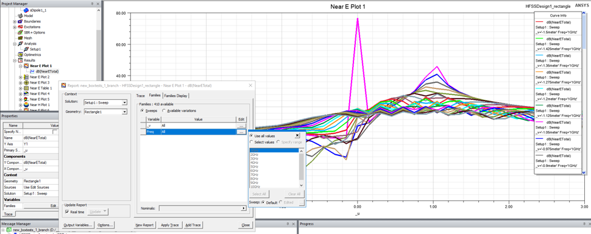Click the magenta curve swatch in Curve Info
The height and width of the screenshot is (234, 591).
[539, 122]
